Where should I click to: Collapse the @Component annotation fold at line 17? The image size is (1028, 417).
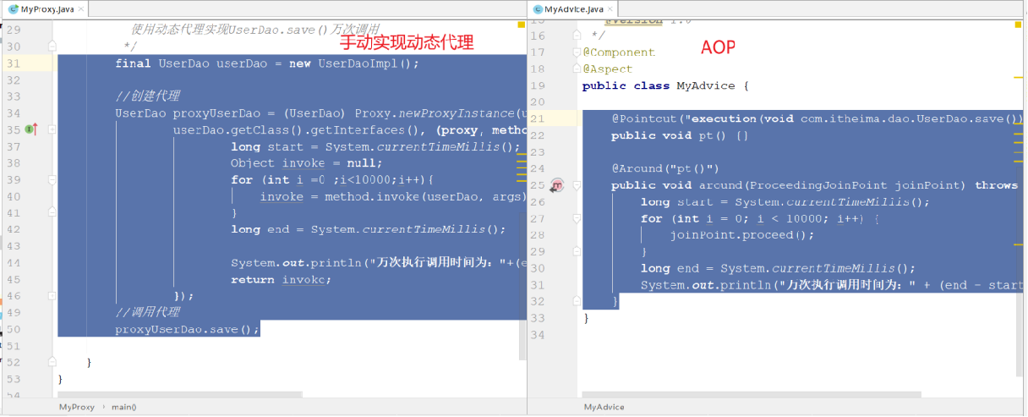[576, 52]
